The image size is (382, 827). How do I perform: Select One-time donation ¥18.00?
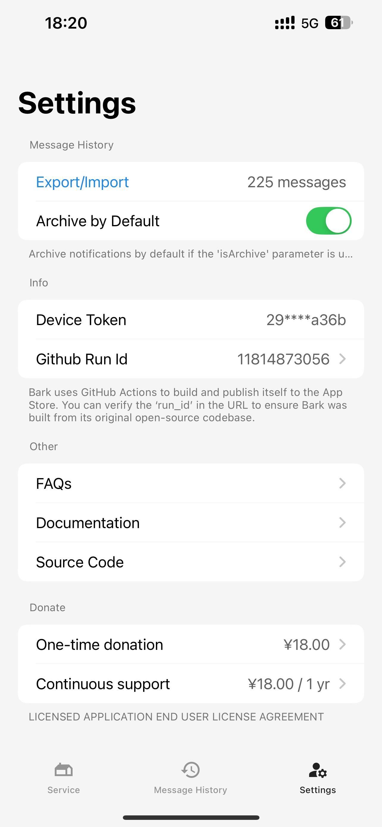pyautogui.click(x=191, y=644)
